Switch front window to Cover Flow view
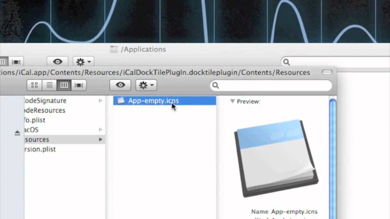Viewport: 390px width, 219px height. [79, 85]
